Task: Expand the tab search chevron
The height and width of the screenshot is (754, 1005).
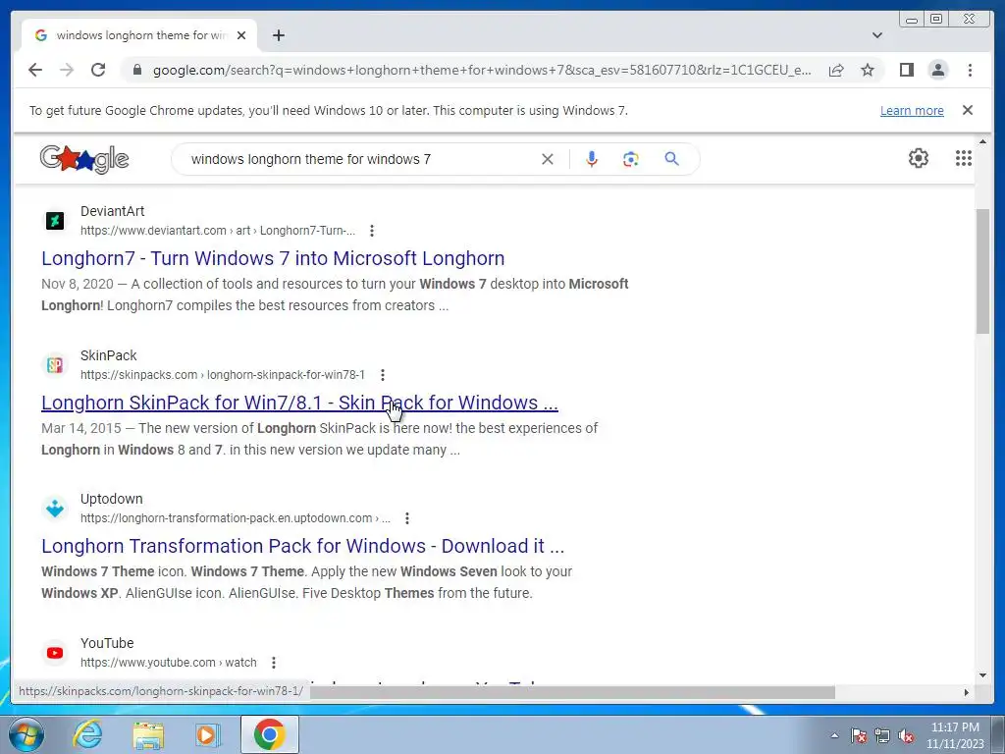Action: [877, 35]
